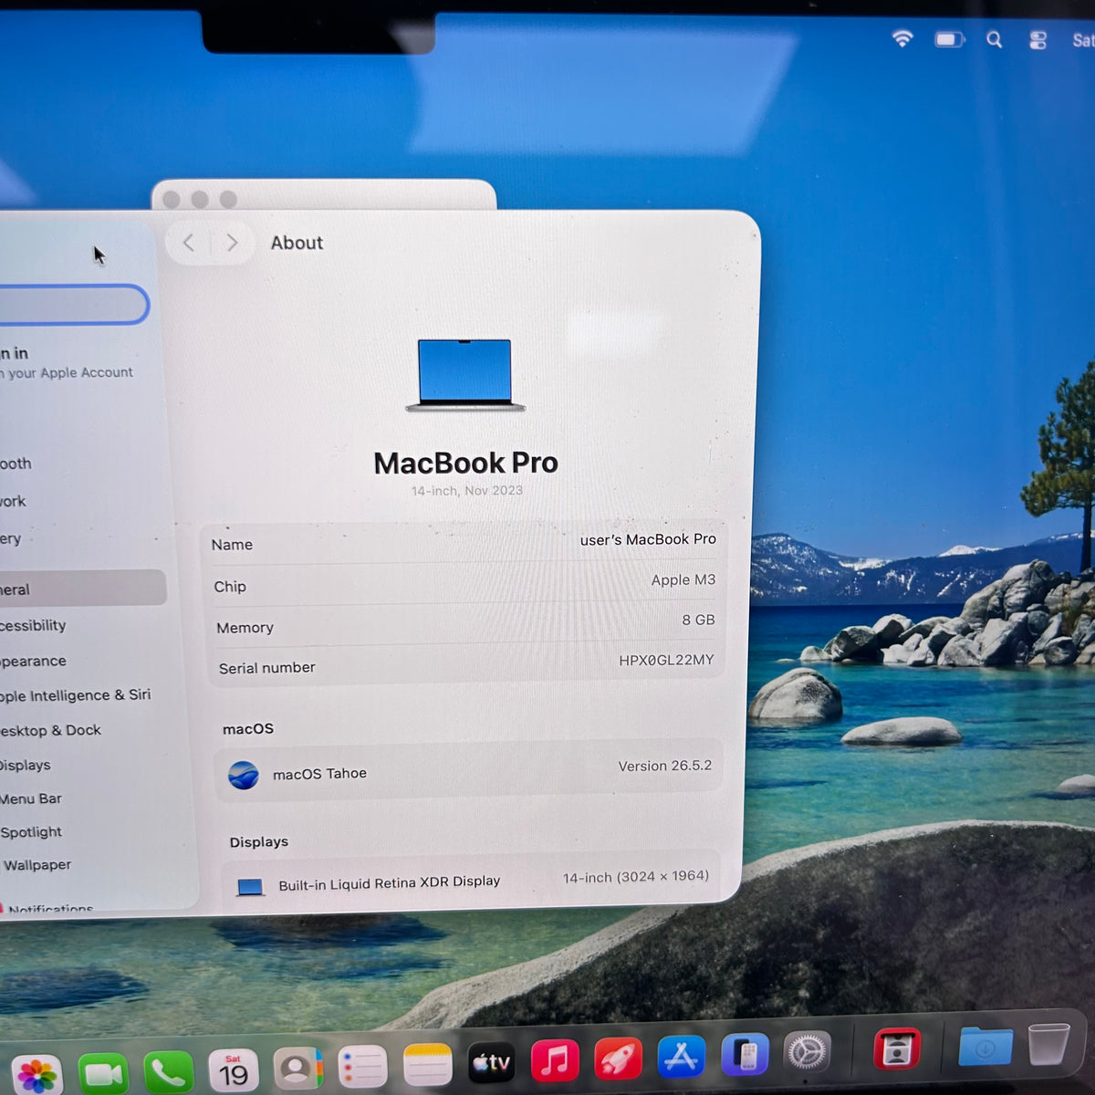The height and width of the screenshot is (1095, 1095).
Task: Open Spotlight settings in sidebar
Action: click(31, 832)
